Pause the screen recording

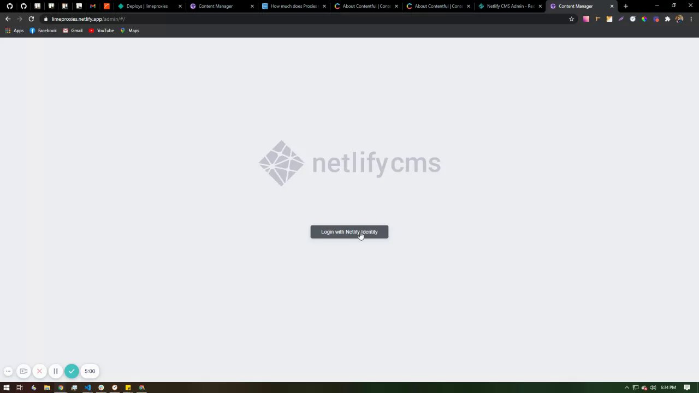point(55,371)
